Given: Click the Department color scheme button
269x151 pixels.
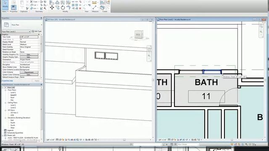Looking at the screenshot, I should [x=29, y=72].
